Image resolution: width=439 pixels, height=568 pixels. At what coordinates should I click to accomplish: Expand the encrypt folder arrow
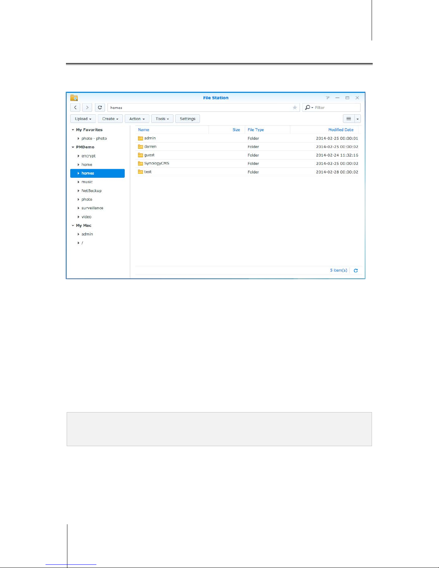(78, 156)
